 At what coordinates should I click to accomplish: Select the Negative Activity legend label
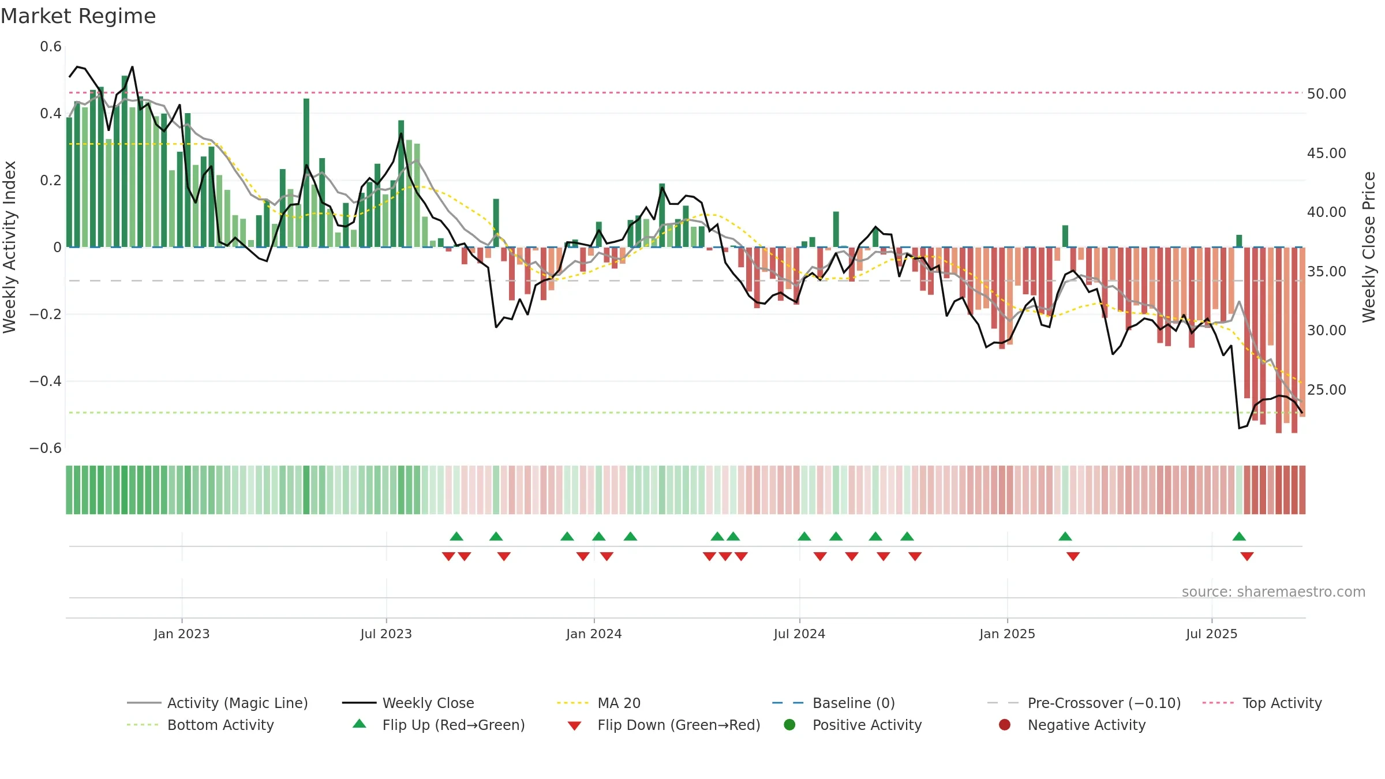(x=1087, y=725)
